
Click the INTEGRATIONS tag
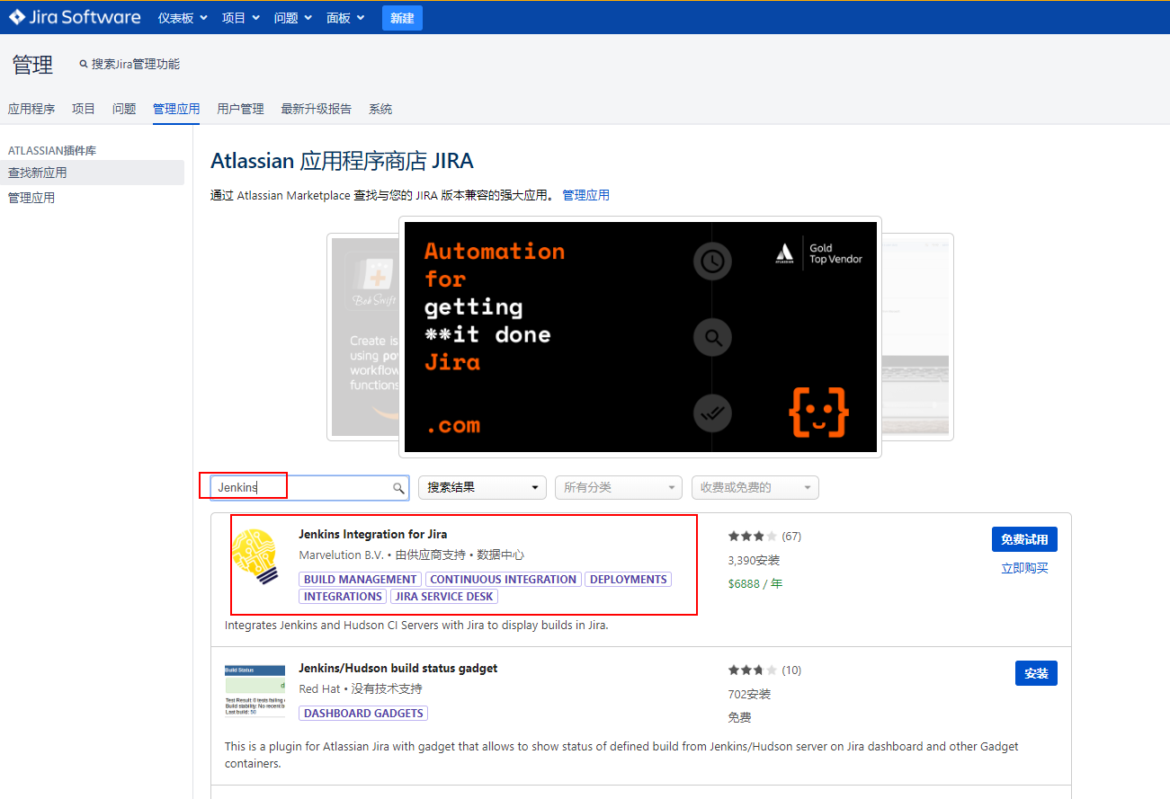pyautogui.click(x=343, y=597)
